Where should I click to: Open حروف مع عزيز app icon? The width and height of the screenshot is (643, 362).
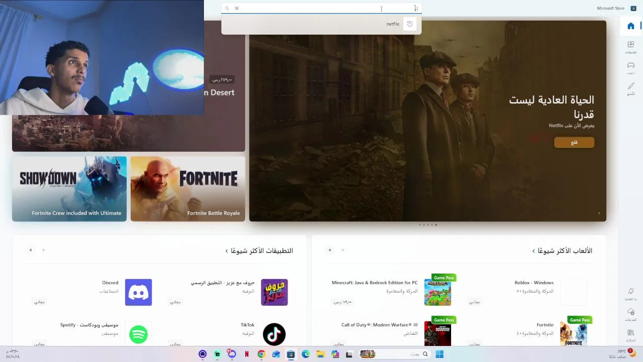[274, 292]
